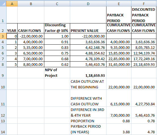
Task: Click the Discounting Factor @ 10% cell
Action: click(57, 28)
